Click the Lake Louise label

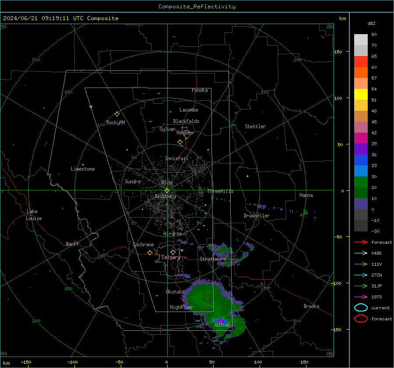tap(34, 215)
